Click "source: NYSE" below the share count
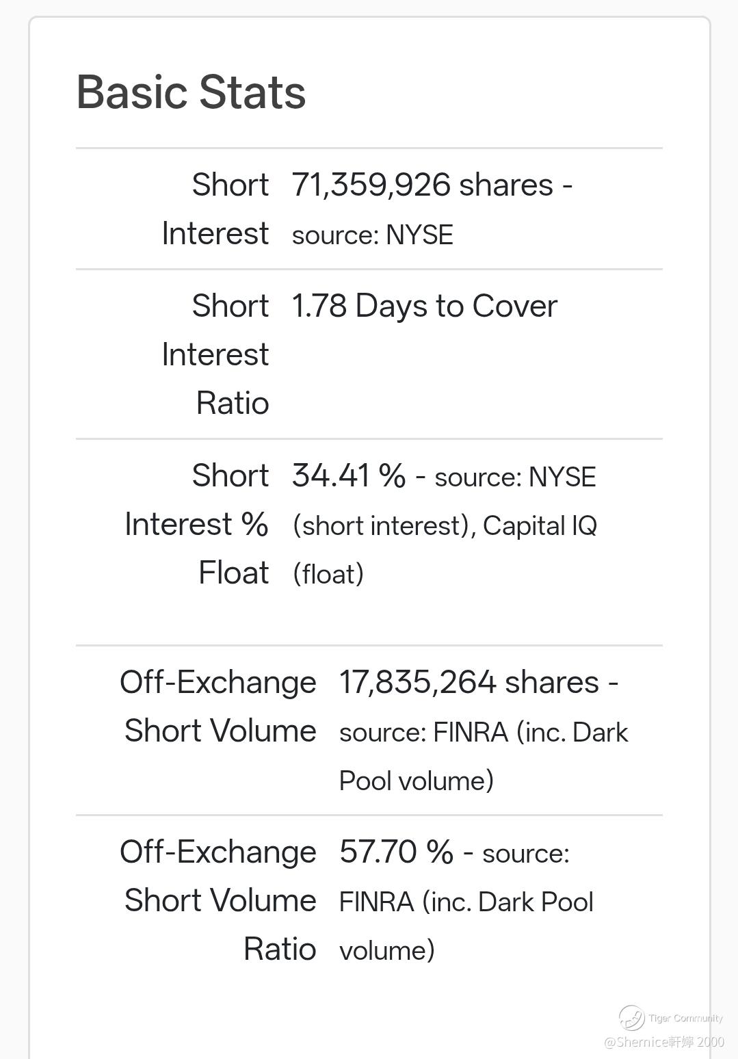 pyautogui.click(x=373, y=235)
